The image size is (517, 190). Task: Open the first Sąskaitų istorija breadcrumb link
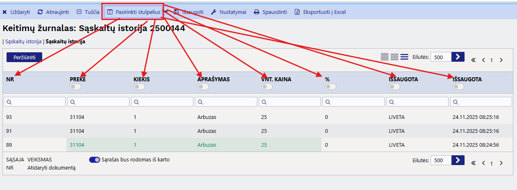pos(23,41)
